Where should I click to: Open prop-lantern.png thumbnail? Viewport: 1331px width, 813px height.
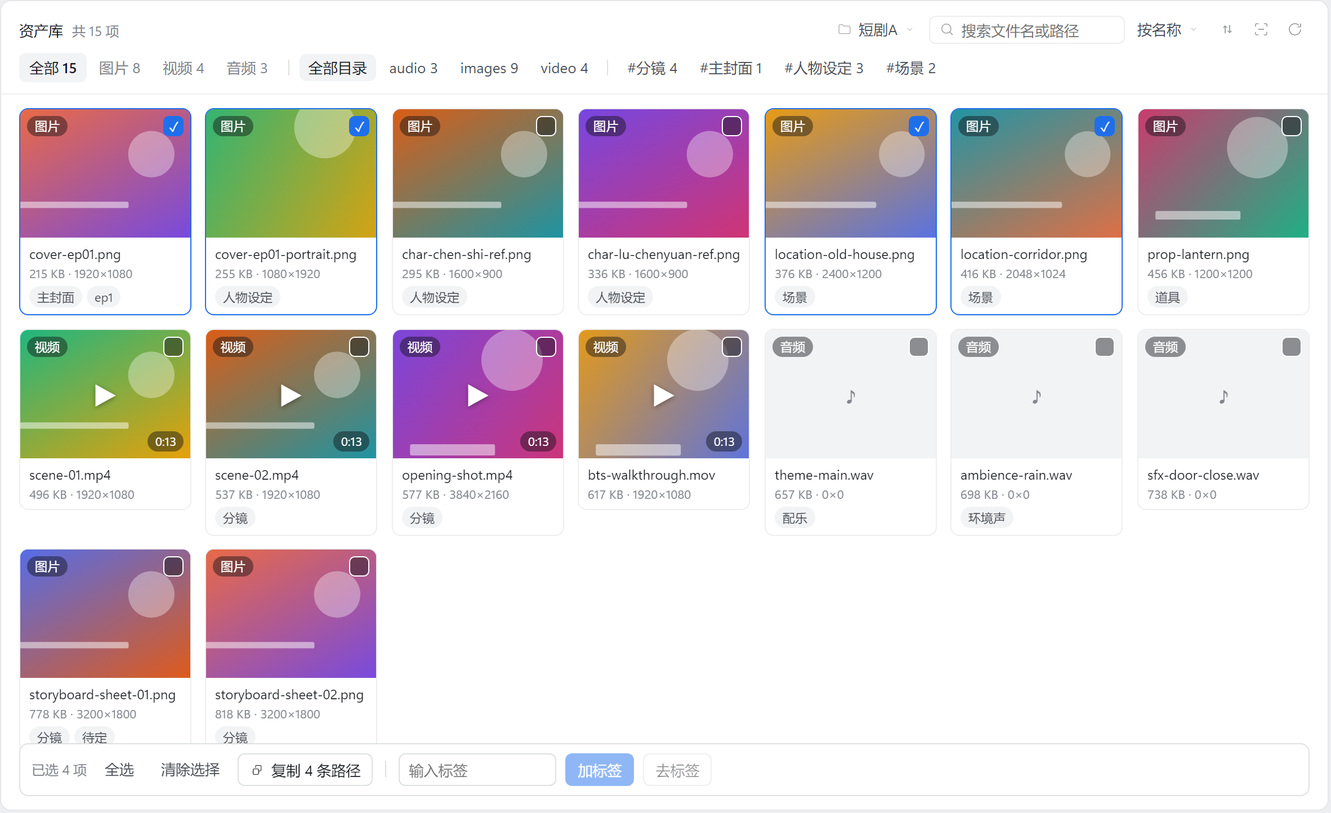tap(1223, 173)
